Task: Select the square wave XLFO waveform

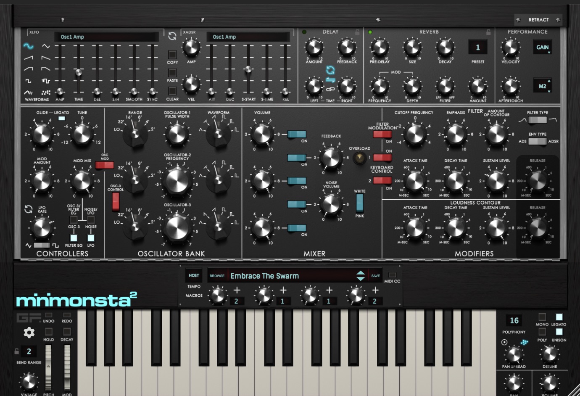Action: point(28,81)
